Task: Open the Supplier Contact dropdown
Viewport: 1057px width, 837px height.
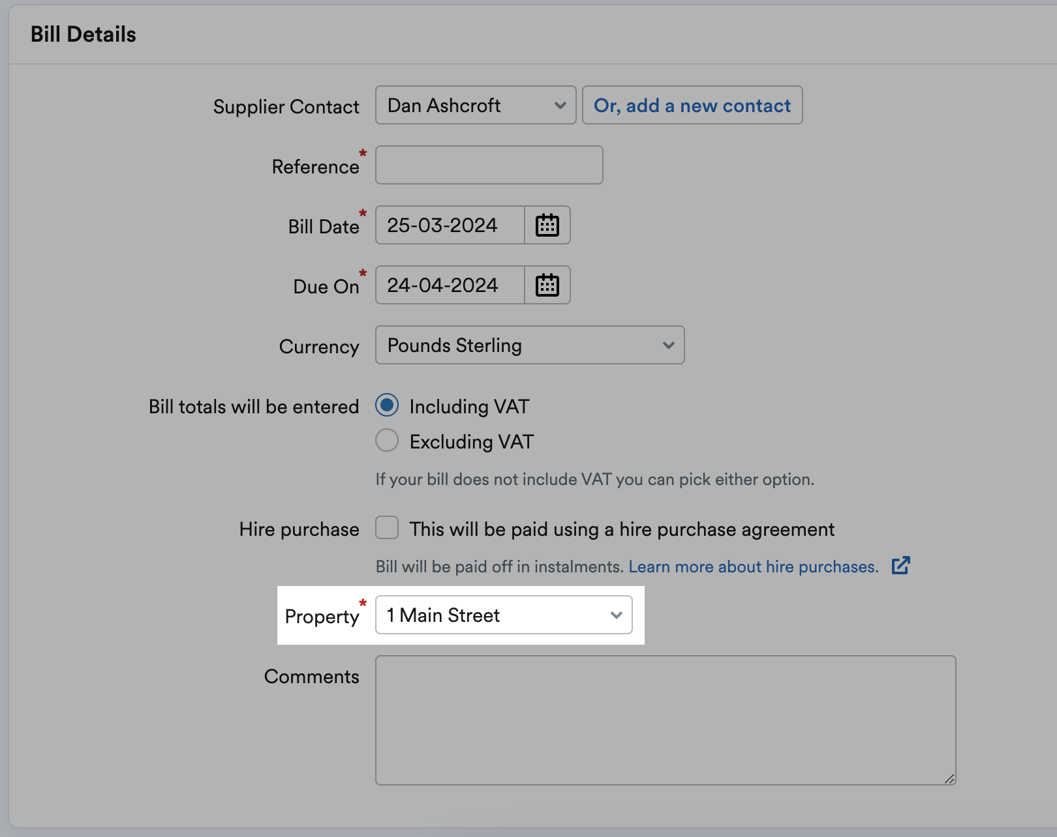Action: tap(476, 105)
